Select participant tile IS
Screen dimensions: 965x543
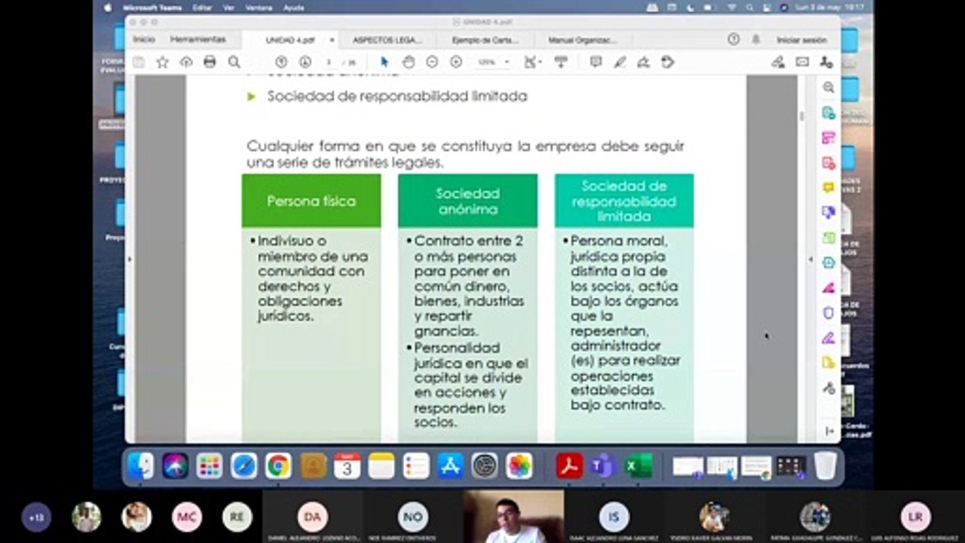(x=614, y=517)
